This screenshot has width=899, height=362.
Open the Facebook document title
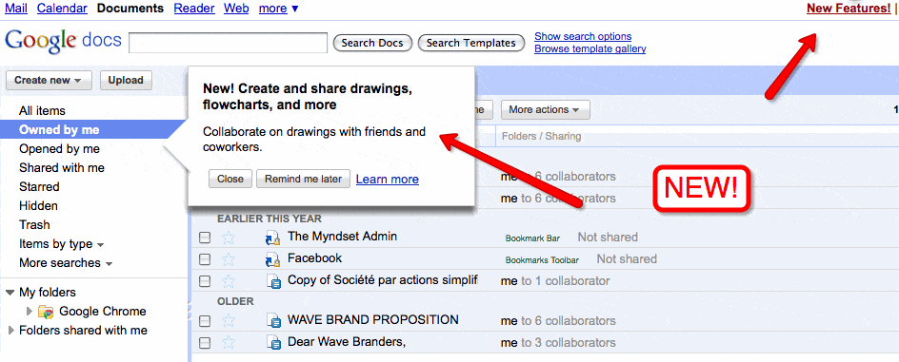(x=314, y=257)
